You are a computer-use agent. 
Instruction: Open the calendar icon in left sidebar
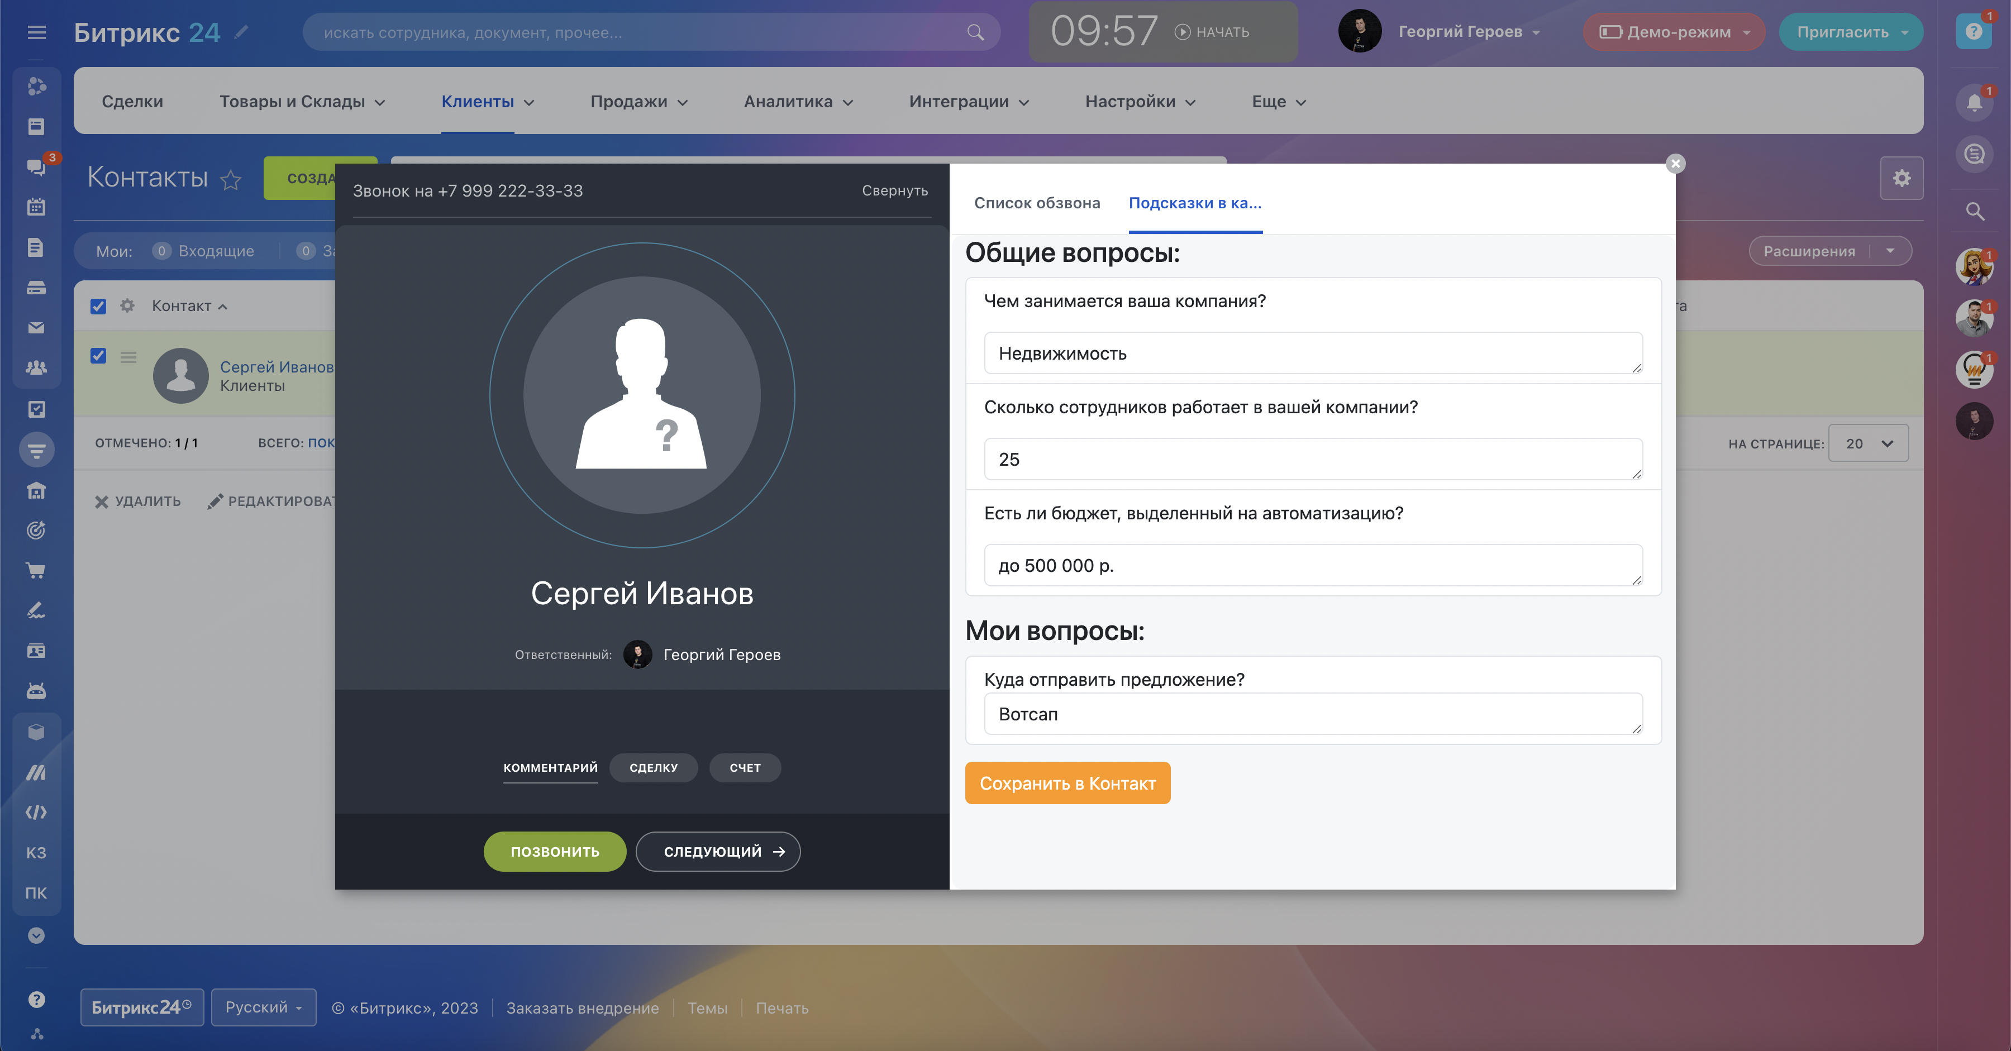point(36,207)
